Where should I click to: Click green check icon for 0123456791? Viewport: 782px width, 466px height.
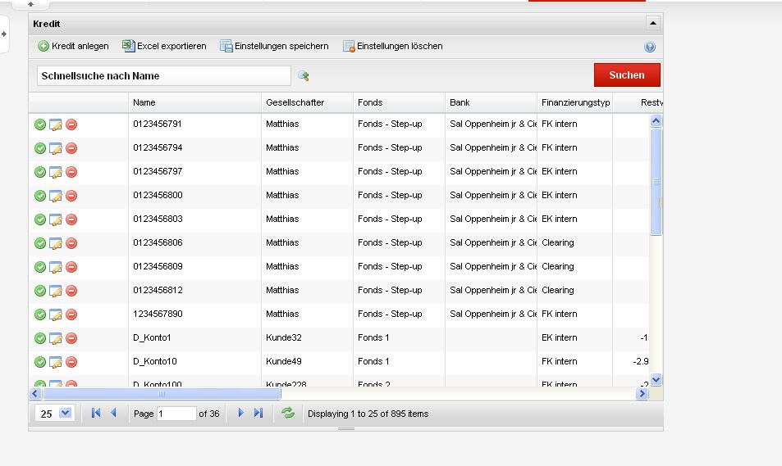[x=40, y=124]
